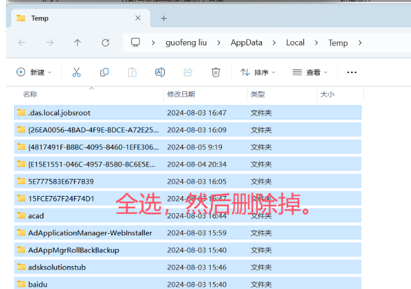
Task: Click the This PC monitor icon in address bar
Action: point(135,42)
